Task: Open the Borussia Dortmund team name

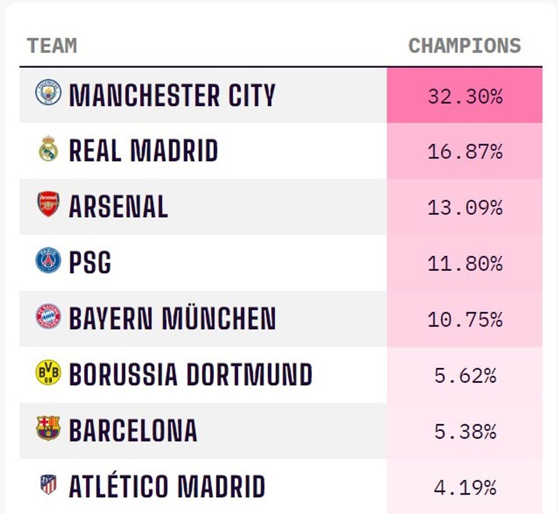Action: click(x=191, y=375)
